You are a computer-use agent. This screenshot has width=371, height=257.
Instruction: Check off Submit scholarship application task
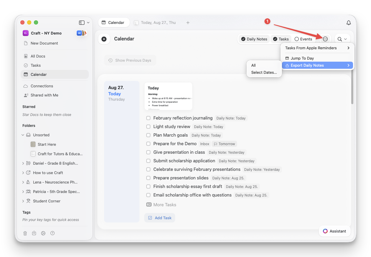[x=148, y=161]
